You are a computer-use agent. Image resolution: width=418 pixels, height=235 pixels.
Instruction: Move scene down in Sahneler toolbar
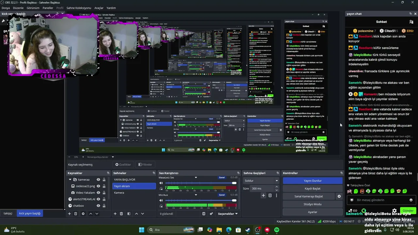coord(142,214)
